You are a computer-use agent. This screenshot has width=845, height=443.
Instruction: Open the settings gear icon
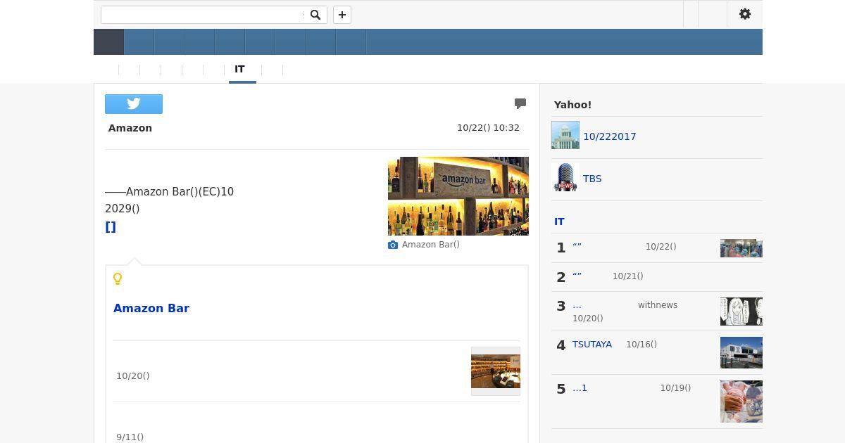[745, 14]
